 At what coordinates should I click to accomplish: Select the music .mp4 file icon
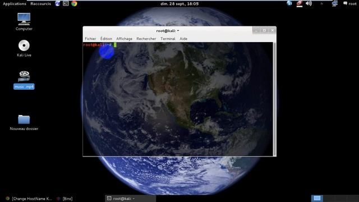(24, 80)
